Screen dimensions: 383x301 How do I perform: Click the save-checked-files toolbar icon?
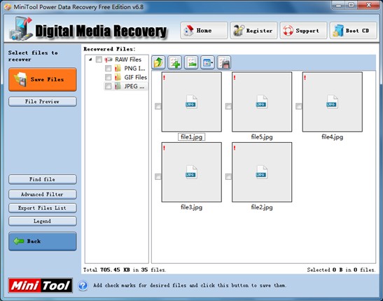224,62
